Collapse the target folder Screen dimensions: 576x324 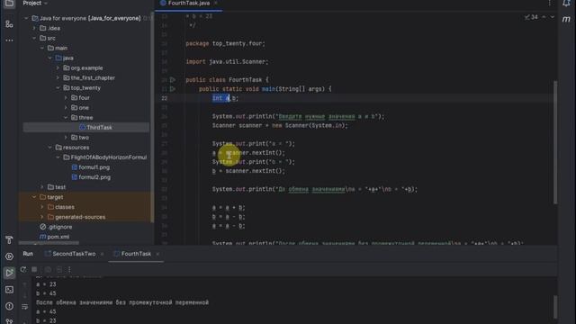pos(34,197)
